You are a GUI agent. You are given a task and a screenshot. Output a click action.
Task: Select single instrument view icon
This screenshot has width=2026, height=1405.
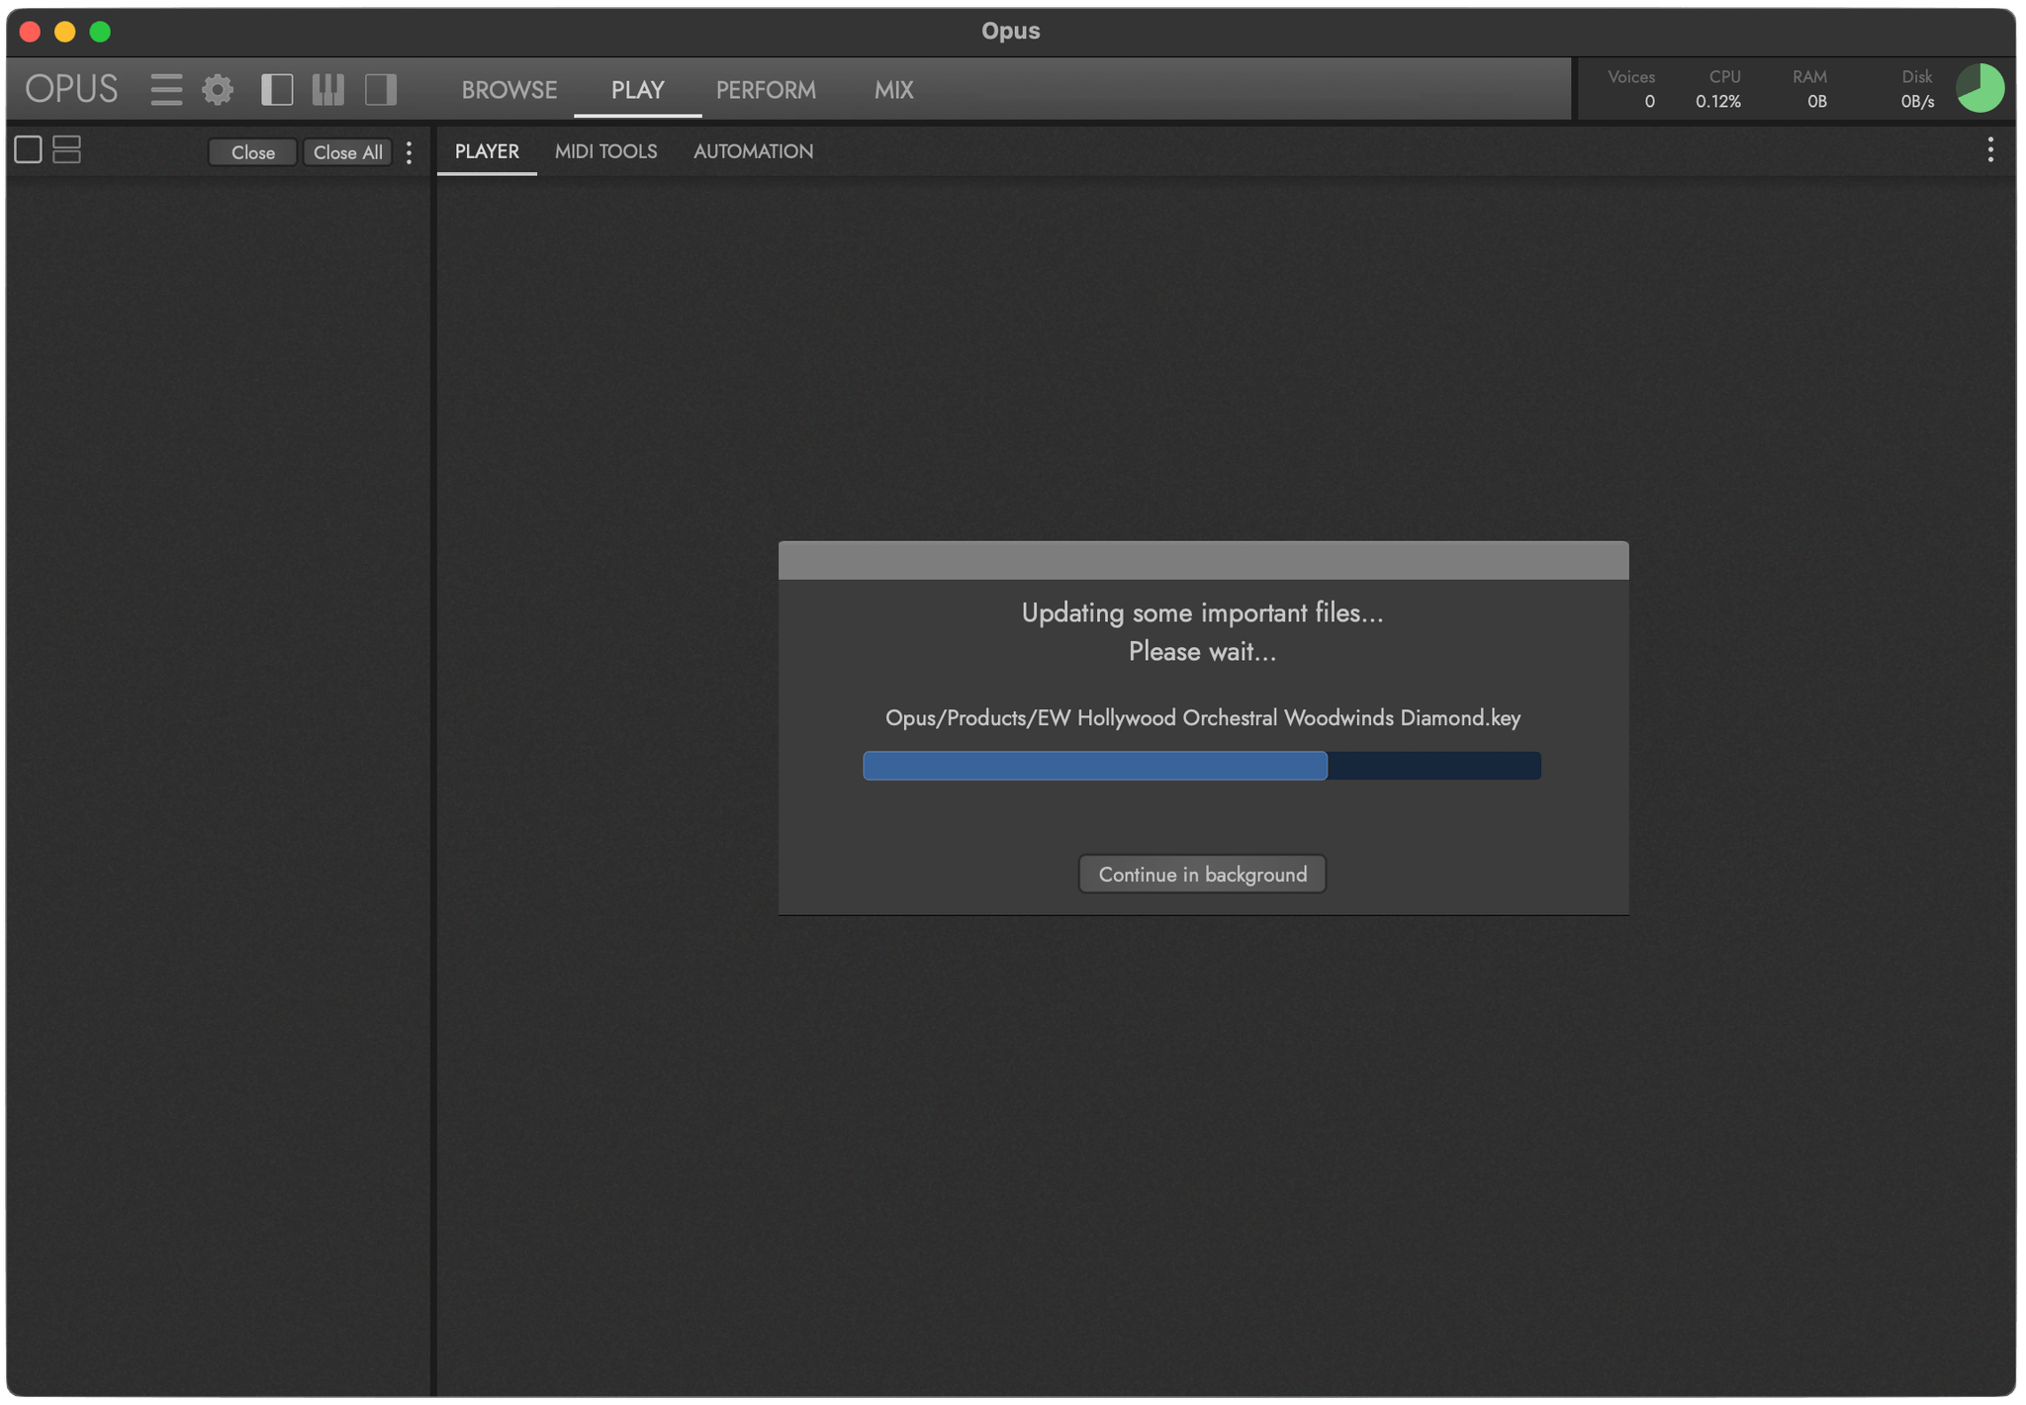(x=28, y=149)
